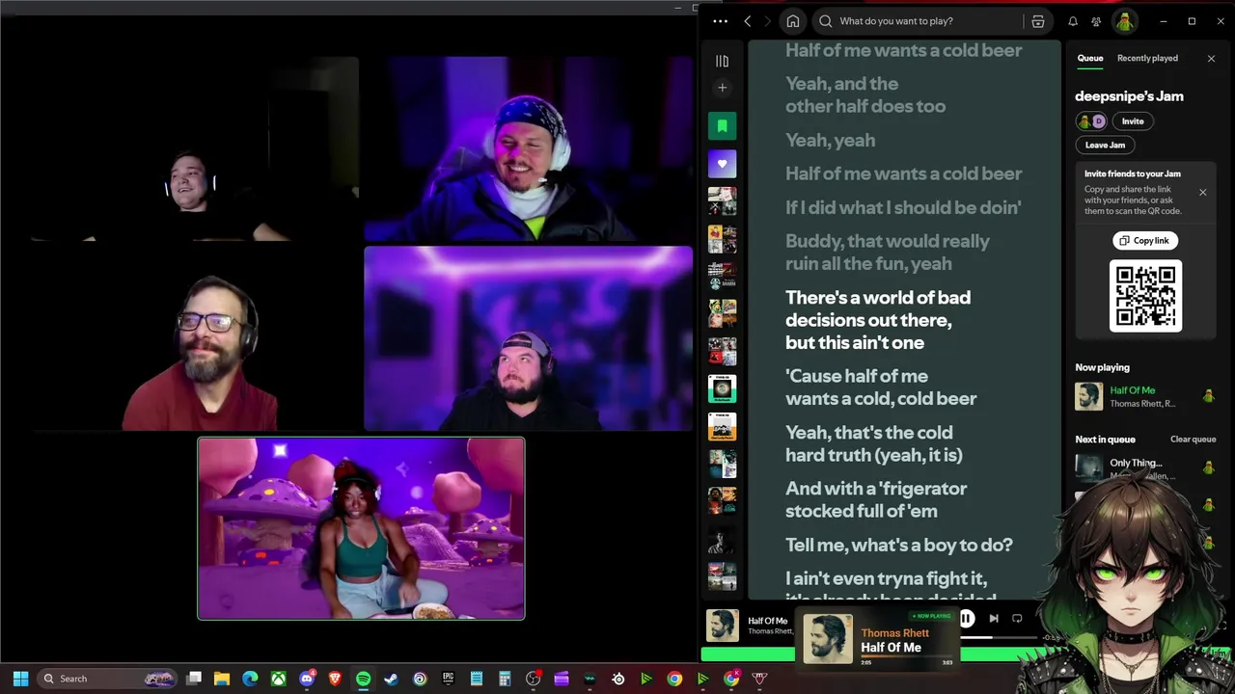Click the Invite button
The height and width of the screenshot is (694, 1235).
coord(1133,121)
